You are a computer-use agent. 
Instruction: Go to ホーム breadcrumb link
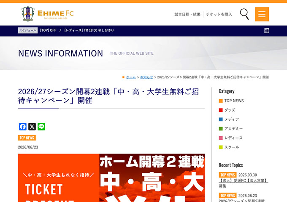click(x=131, y=77)
